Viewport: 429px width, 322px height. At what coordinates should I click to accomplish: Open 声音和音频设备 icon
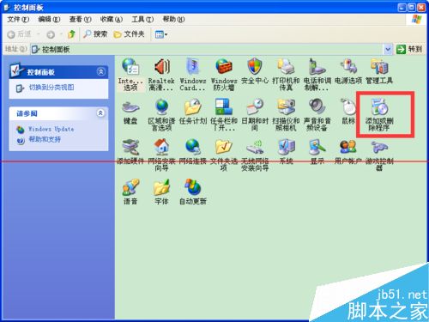[x=317, y=114]
